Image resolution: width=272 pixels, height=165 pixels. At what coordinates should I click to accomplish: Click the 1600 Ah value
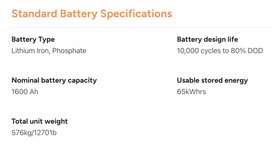(x=25, y=92)
